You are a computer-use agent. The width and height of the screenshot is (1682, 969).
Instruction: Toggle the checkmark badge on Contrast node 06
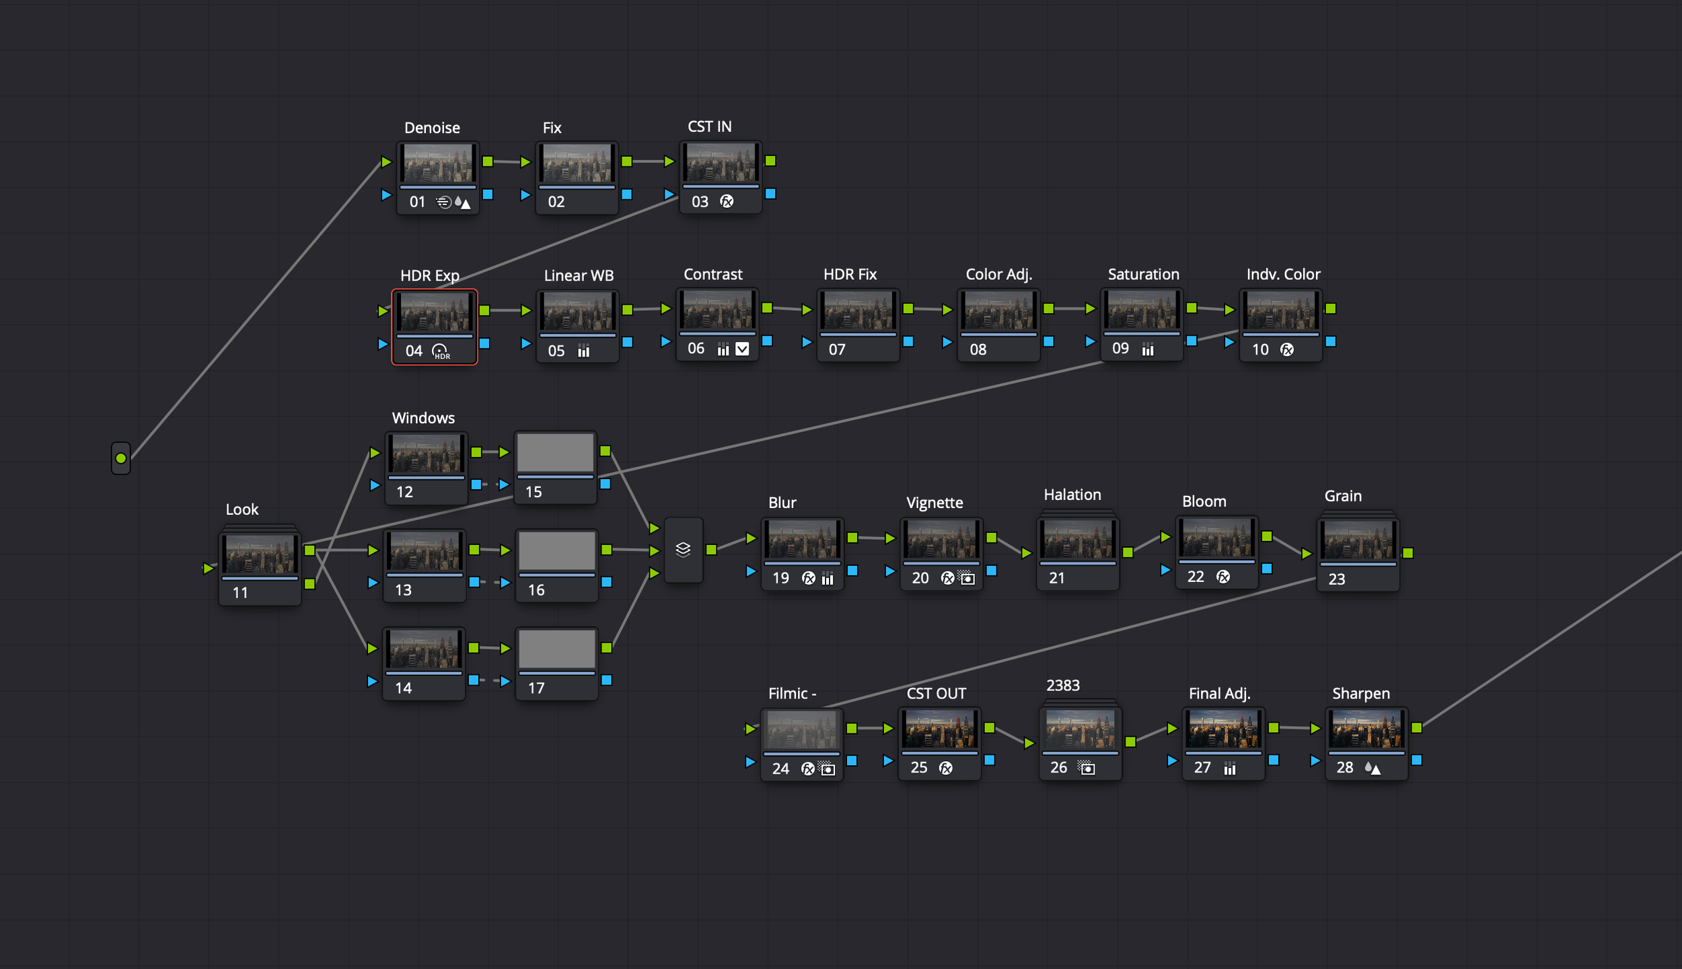tap(742, 349)
